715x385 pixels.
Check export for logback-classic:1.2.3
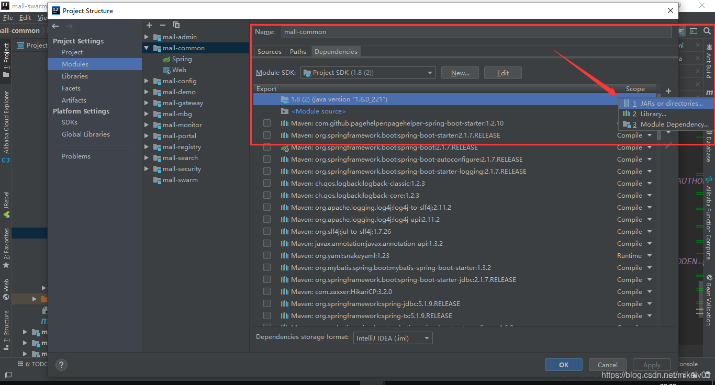pyautogui.click(x=267, y=184)
